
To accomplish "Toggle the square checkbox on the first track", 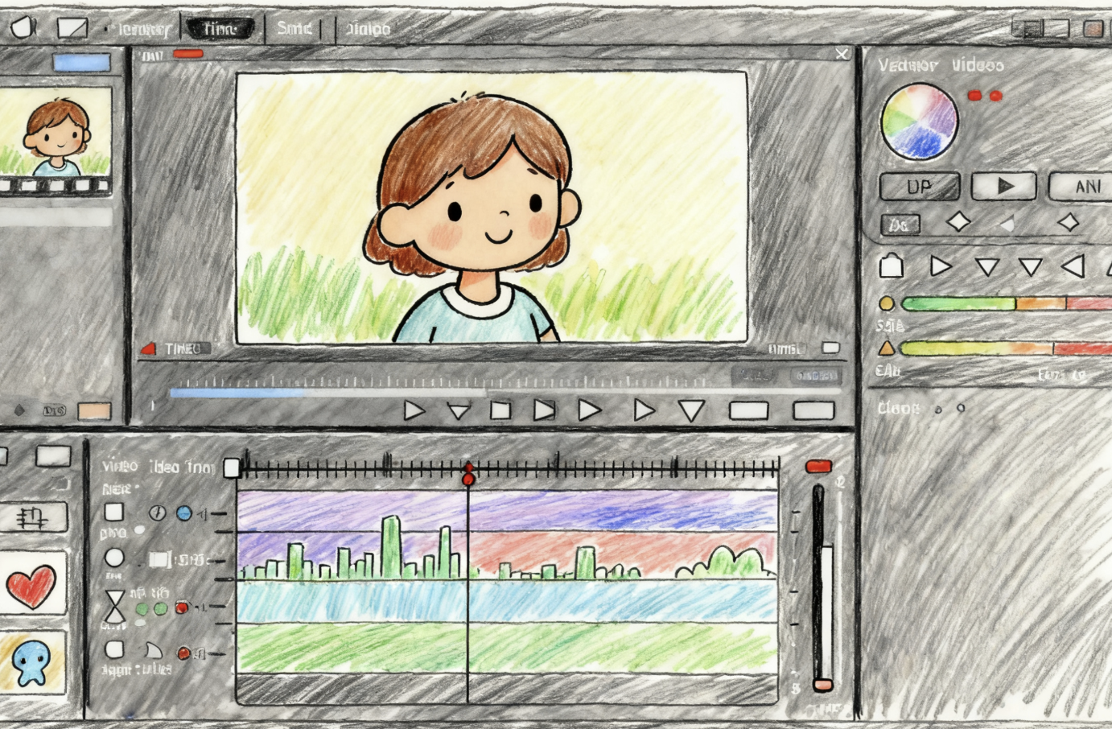I will [114, 513].
